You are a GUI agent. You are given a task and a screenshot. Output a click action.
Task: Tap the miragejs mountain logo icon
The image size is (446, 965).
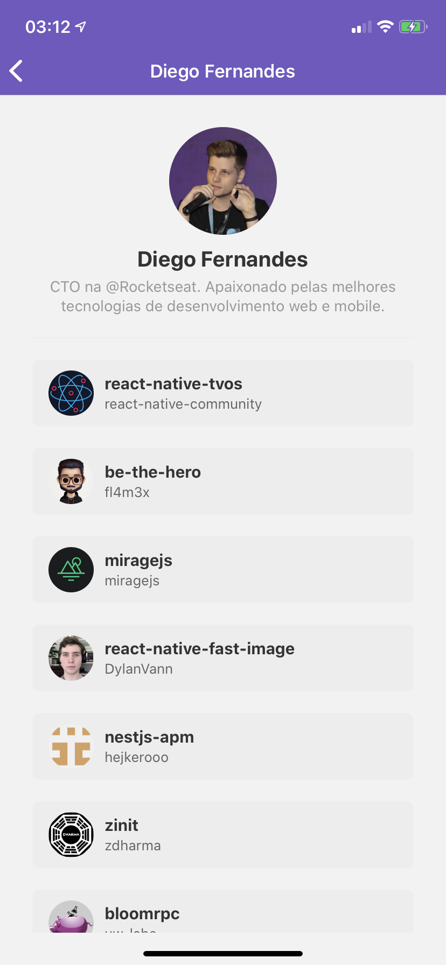71,570
